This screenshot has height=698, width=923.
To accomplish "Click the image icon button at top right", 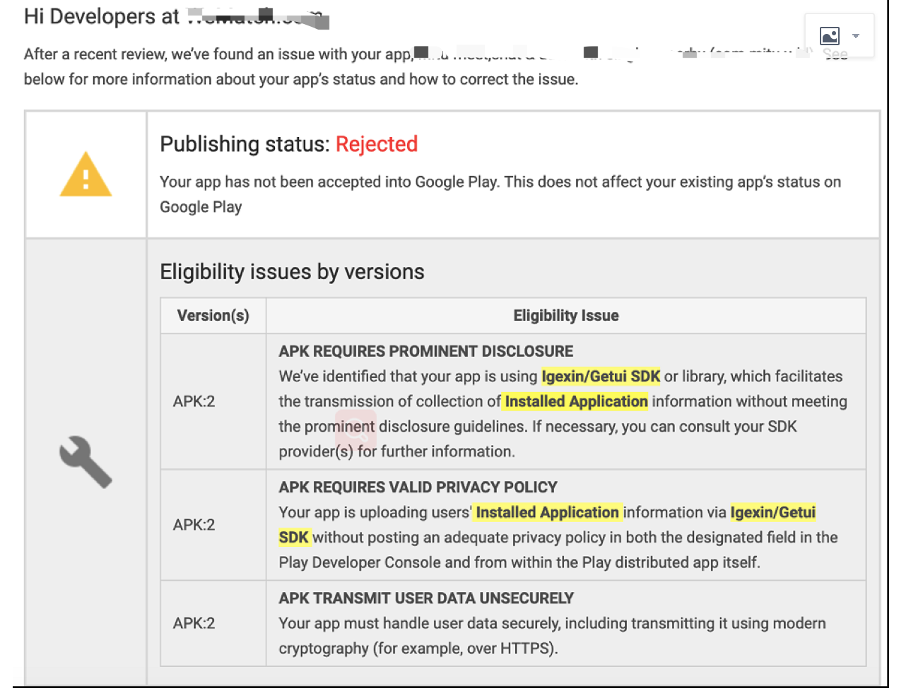I will (x=829, y=35).
